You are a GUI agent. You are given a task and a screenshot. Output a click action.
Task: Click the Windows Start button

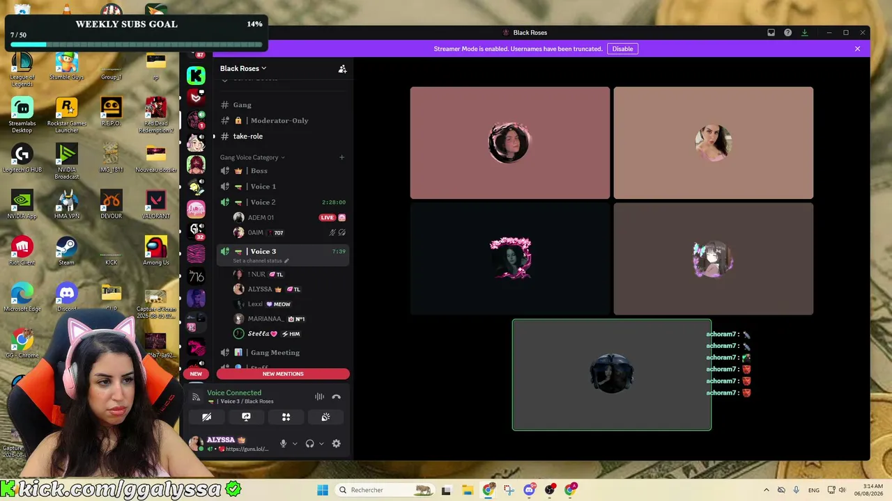coord(323,490)
